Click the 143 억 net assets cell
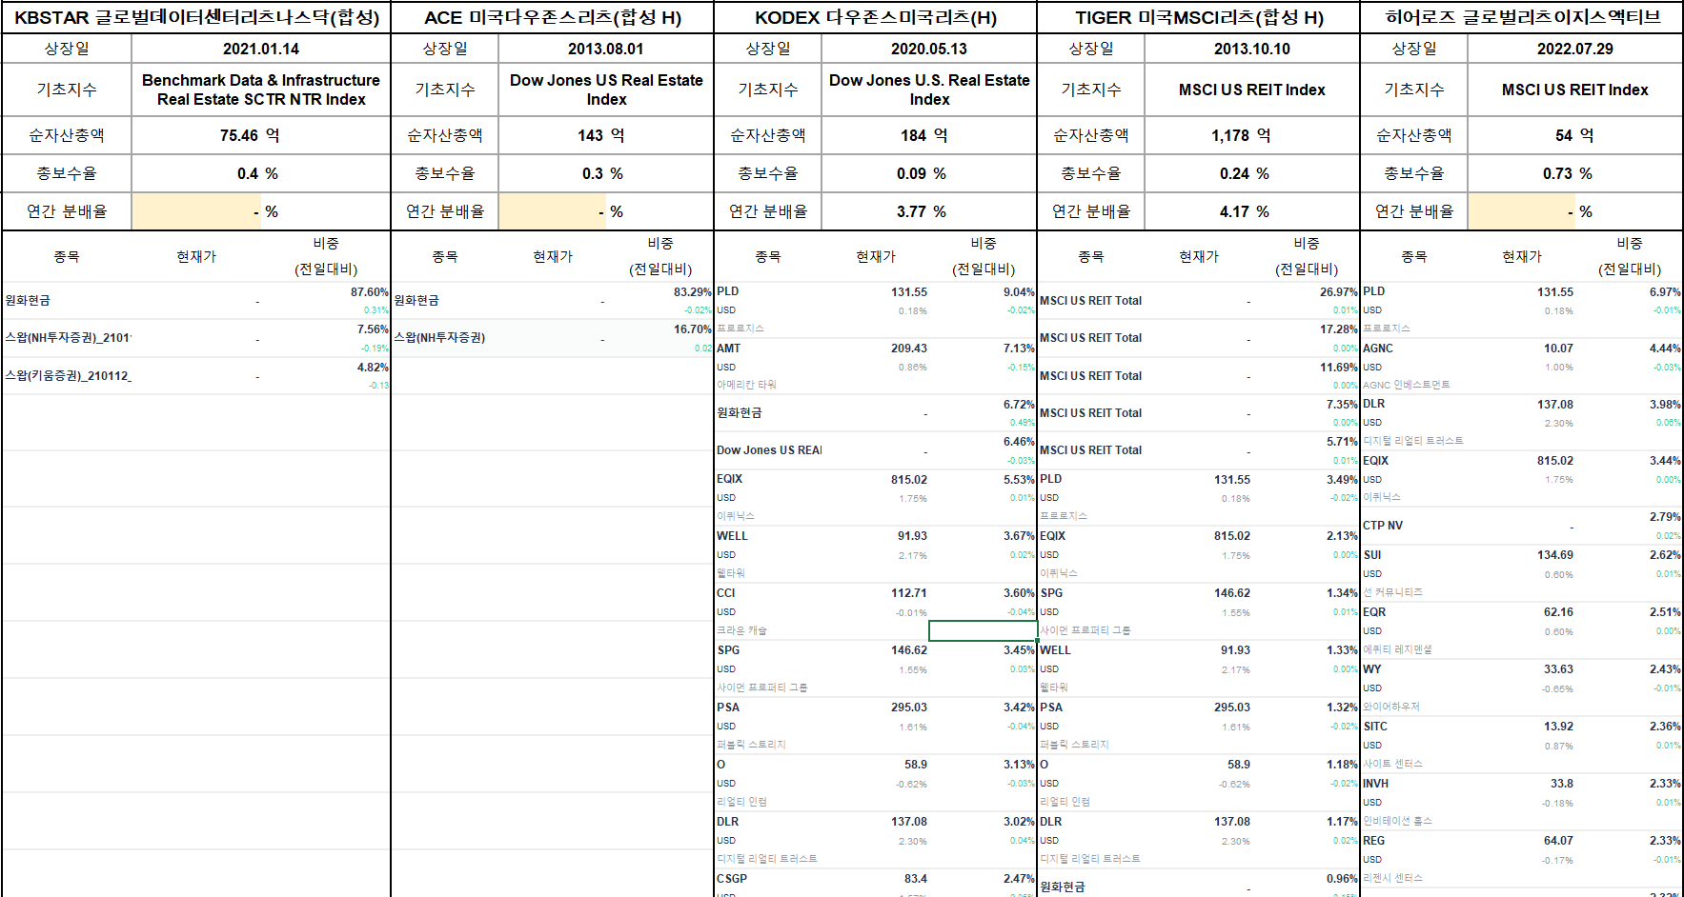The height and width of the screenshot is (897, 1684). click(606, 135)
